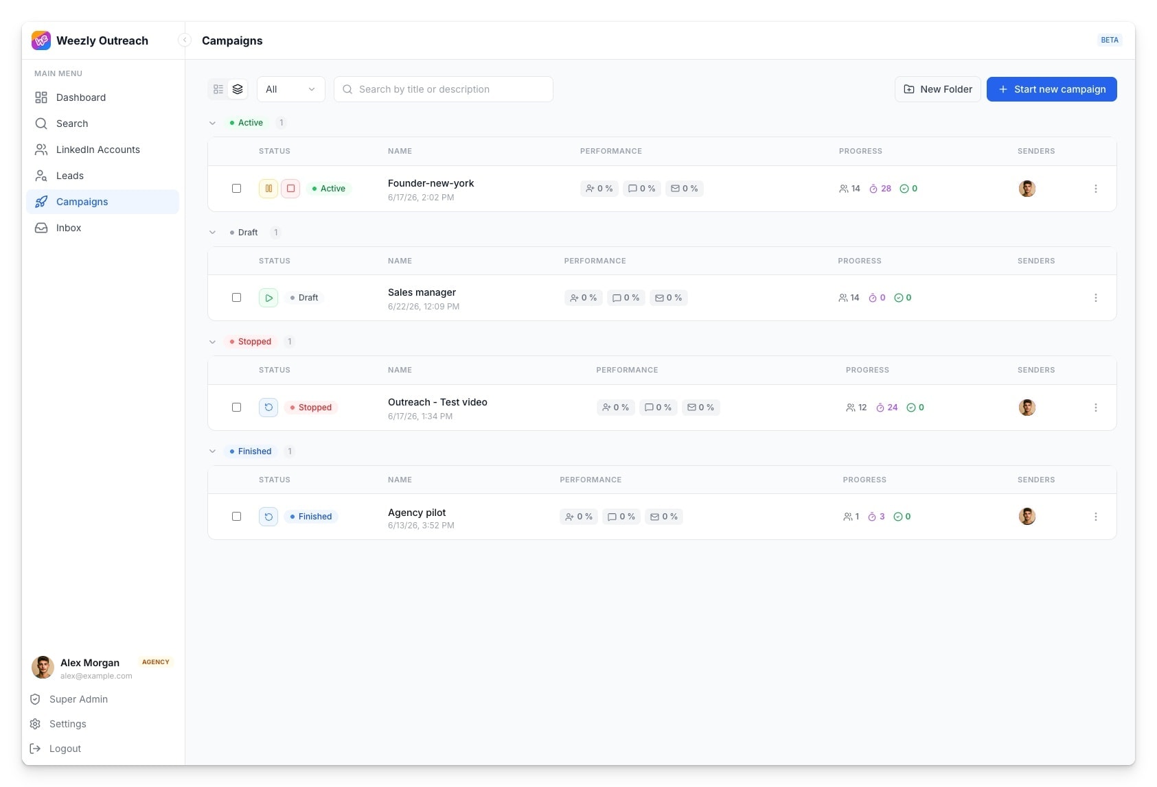Pause the Founder-new-york campaign
Viewport: 1157px width, 787px height.
(x=268, y=189)
